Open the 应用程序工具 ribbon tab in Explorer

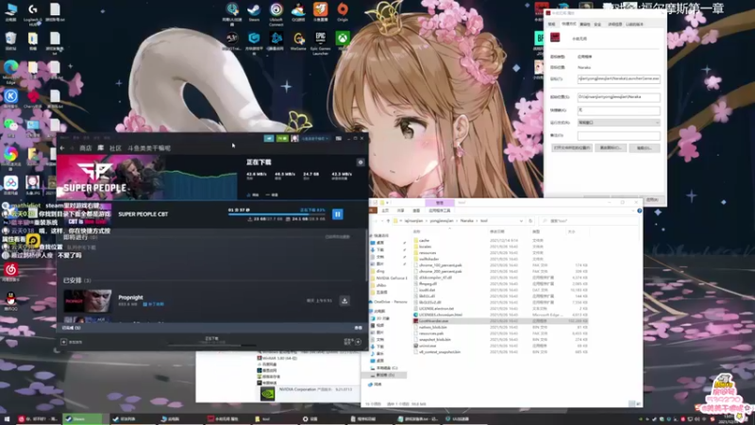[439, 211]
